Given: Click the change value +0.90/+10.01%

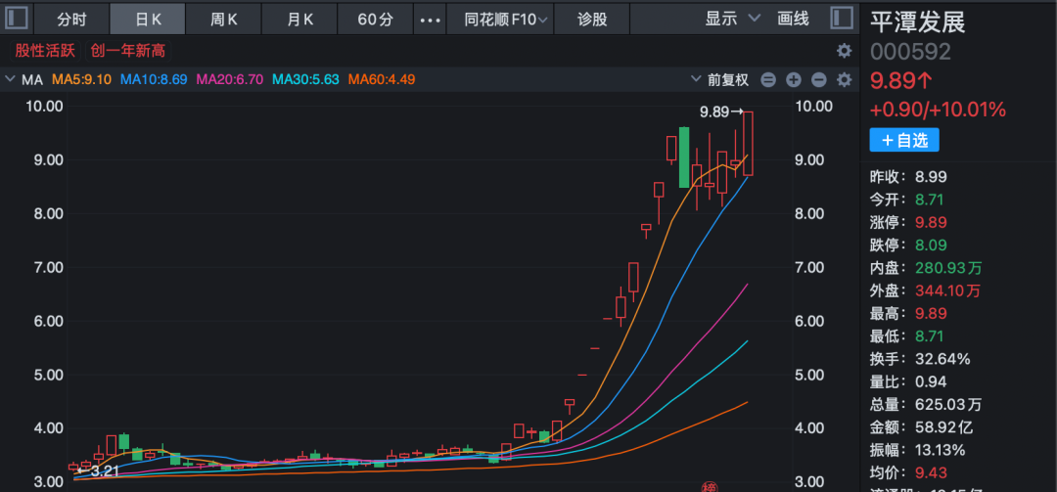Looking at the screenshot, I should [x=938, y=110].
